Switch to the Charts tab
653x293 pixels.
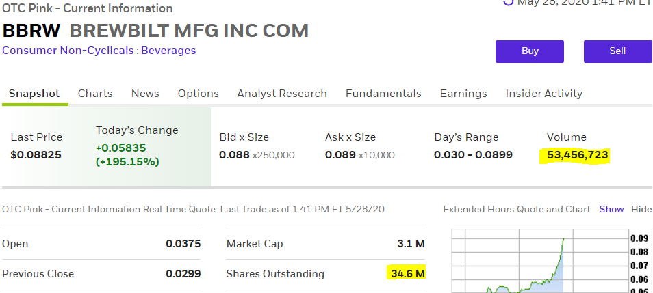[x=95, y=94]
